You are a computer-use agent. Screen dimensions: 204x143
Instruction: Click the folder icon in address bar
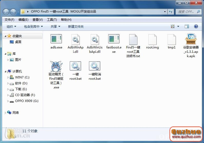point(23,12)
